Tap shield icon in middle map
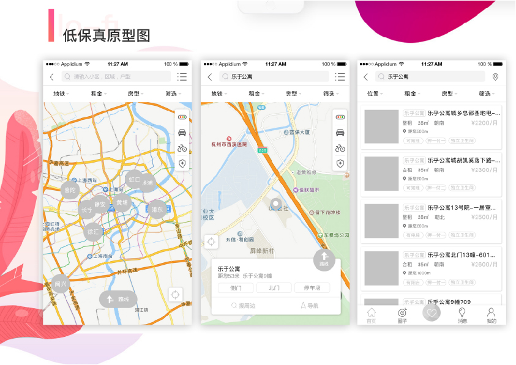The image size is (516, 365). (x=340, y=163)
